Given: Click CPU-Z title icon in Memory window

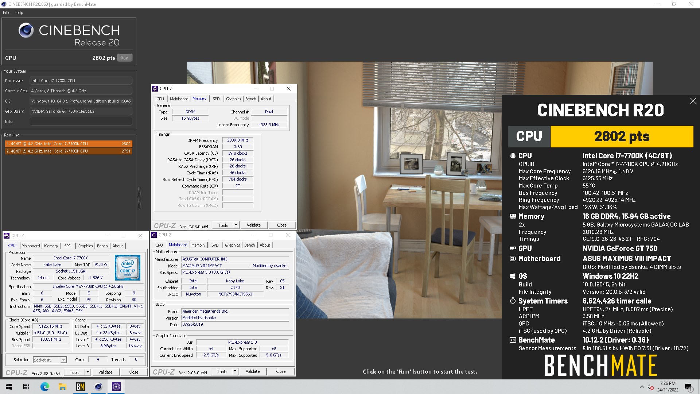Looking at the screenshot, I should [155, 89].
